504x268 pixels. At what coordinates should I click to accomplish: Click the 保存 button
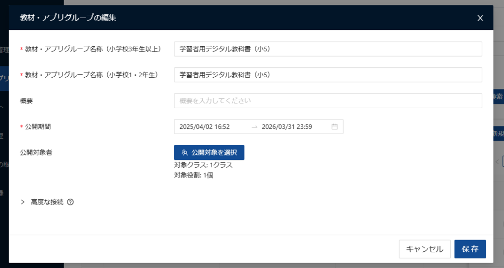[470, 249]
